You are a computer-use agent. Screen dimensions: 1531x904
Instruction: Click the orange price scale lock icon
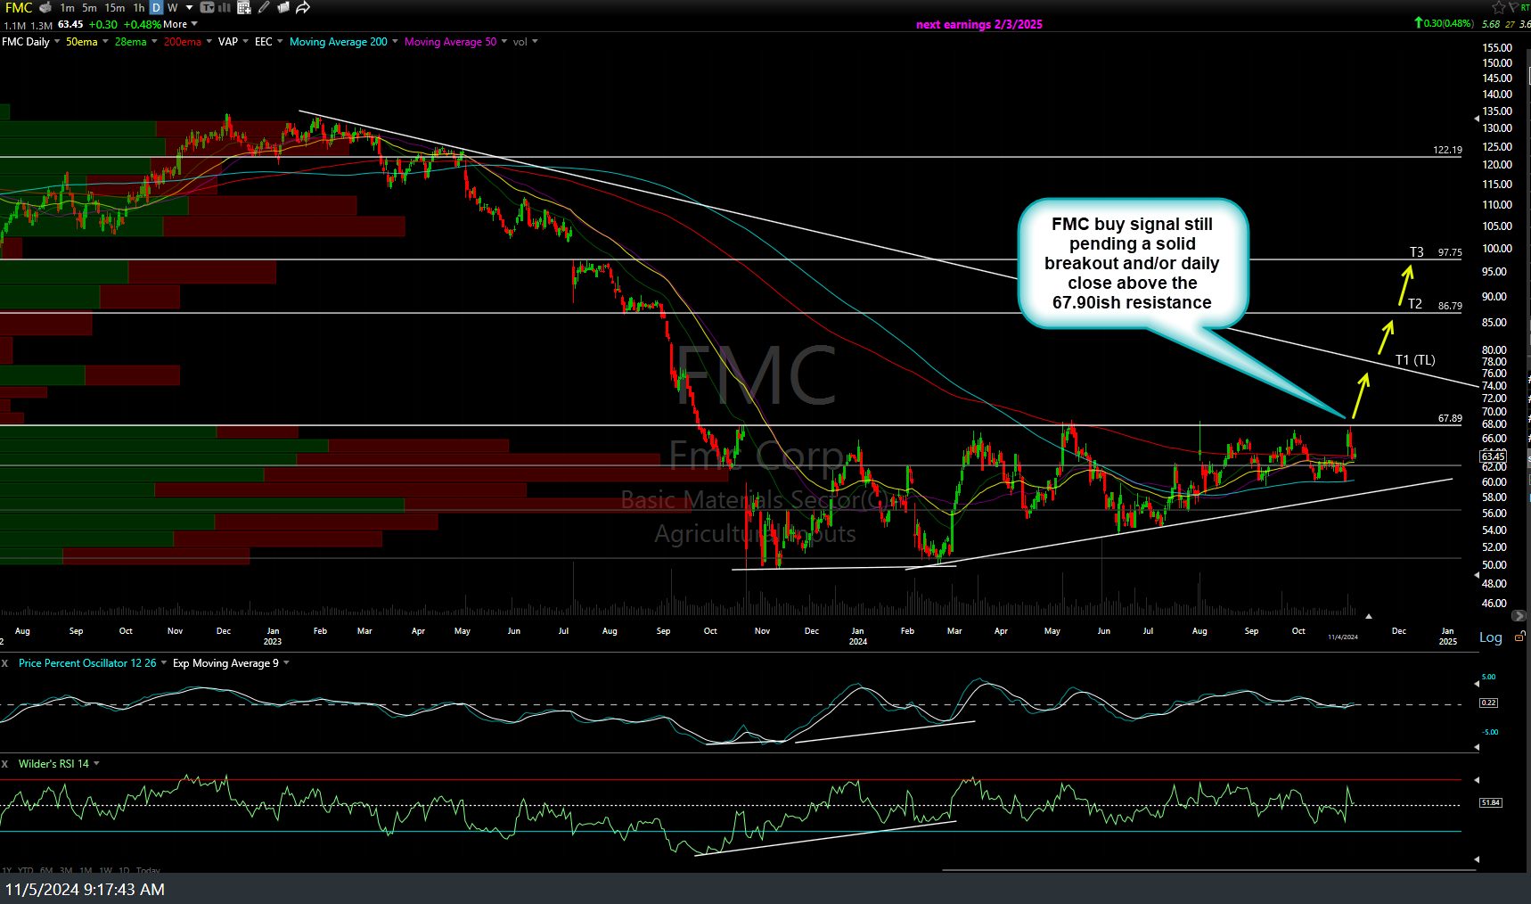[x=1519, y=637]
